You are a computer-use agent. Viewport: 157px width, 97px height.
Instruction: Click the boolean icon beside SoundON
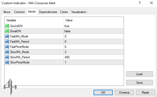pyautogui.click(x=7, y=26)
